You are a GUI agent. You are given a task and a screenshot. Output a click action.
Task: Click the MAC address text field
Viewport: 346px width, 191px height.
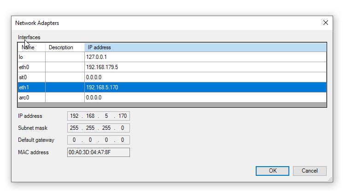99,152
